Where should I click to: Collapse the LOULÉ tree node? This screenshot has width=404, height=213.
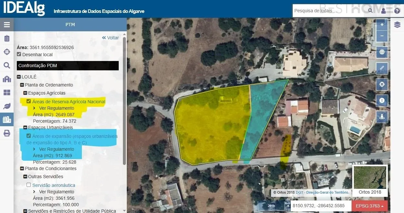click(19, 77)
